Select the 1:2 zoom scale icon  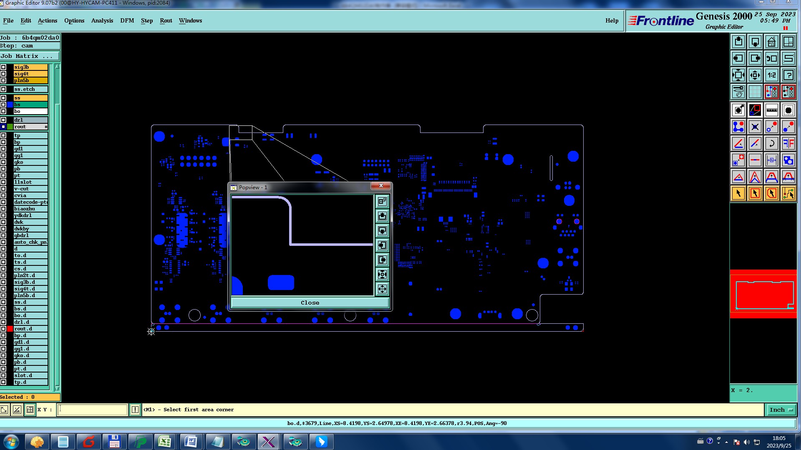[771, 75]
